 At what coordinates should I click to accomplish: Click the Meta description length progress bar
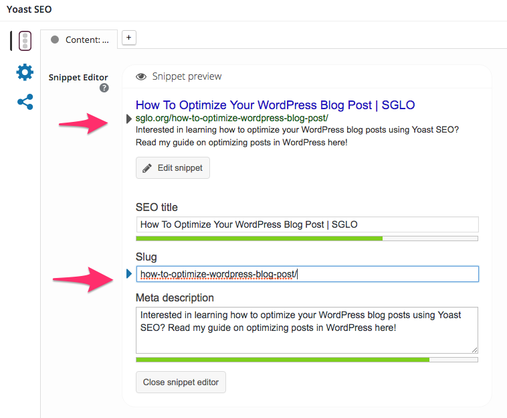click(x=307, y=360)
